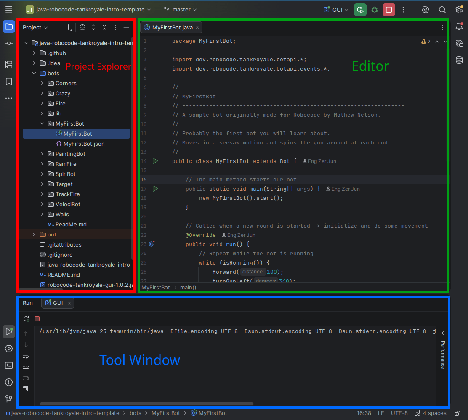The height and width of the screenshot is (420, 468).
Task: Open the Project view selector dropdown
Action: point(35,27)
